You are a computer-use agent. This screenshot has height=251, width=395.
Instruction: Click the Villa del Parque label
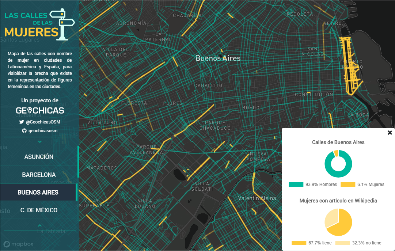click(x=116, y=52)
